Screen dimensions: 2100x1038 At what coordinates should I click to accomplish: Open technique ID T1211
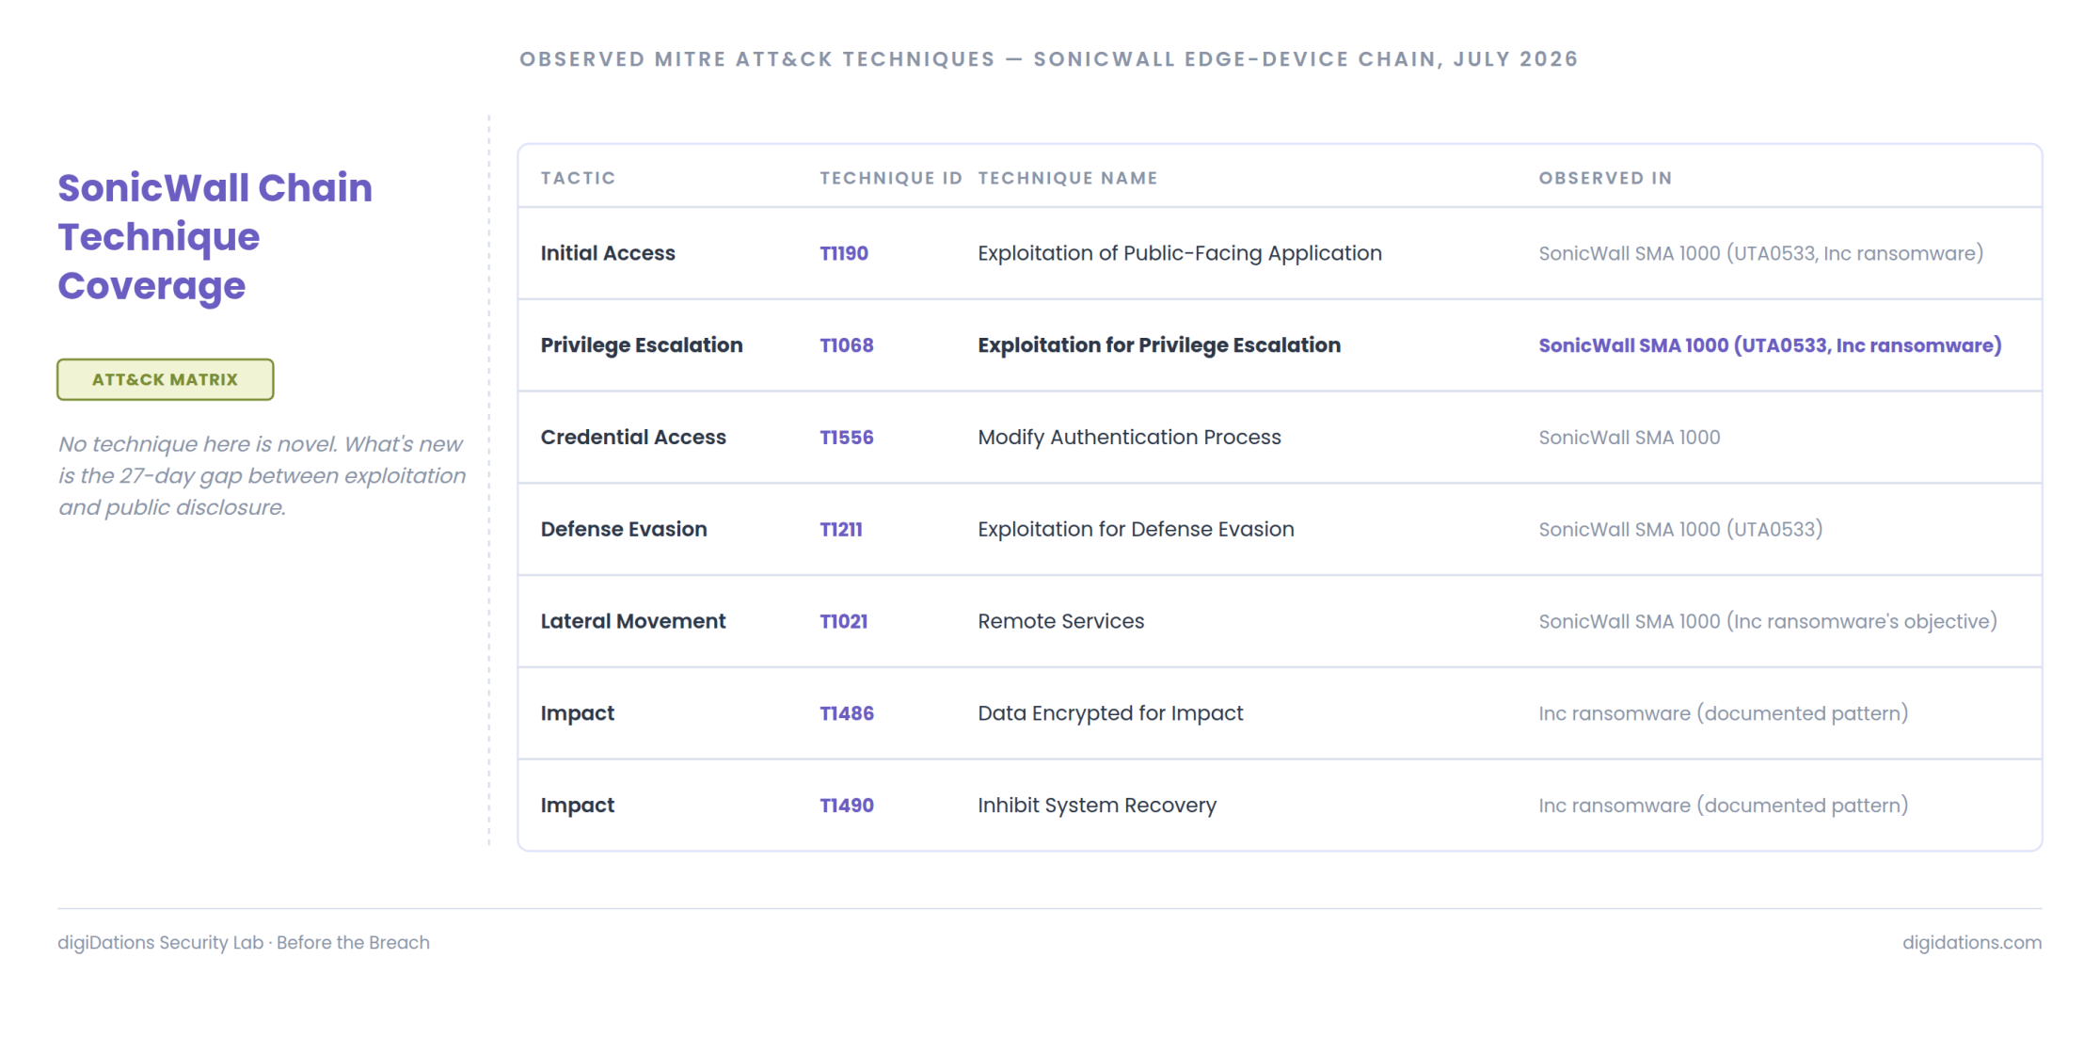(x=841, y=529)
